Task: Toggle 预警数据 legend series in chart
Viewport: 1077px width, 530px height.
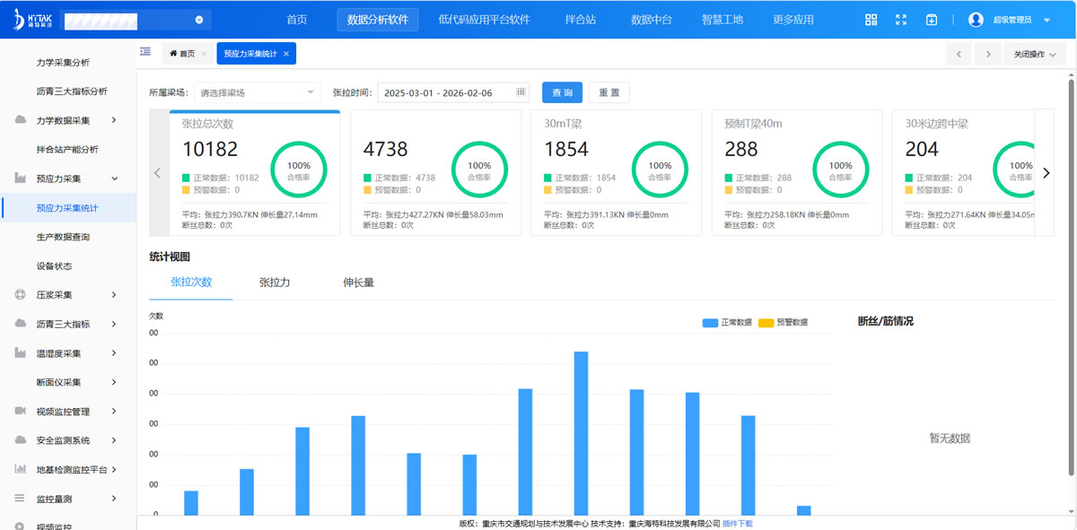Action: (783, 322)
